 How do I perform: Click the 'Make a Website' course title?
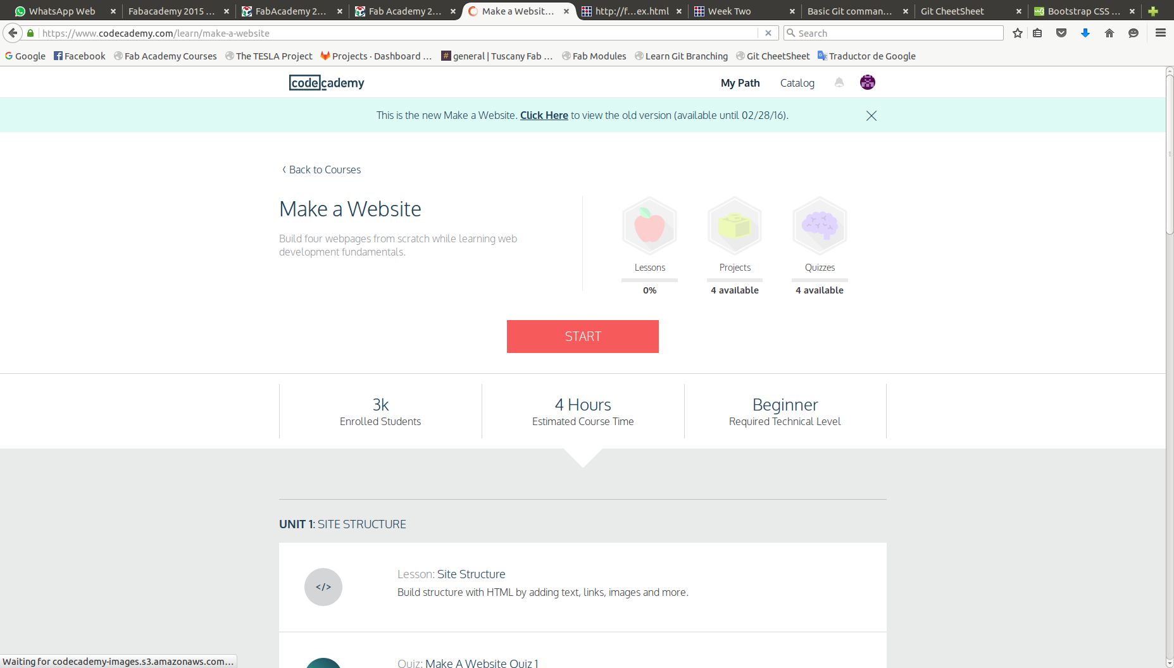[x=350, y=209]
